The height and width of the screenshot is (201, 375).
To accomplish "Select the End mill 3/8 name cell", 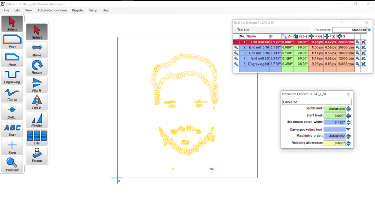I will pyautogui.click(x=258, y=58).
